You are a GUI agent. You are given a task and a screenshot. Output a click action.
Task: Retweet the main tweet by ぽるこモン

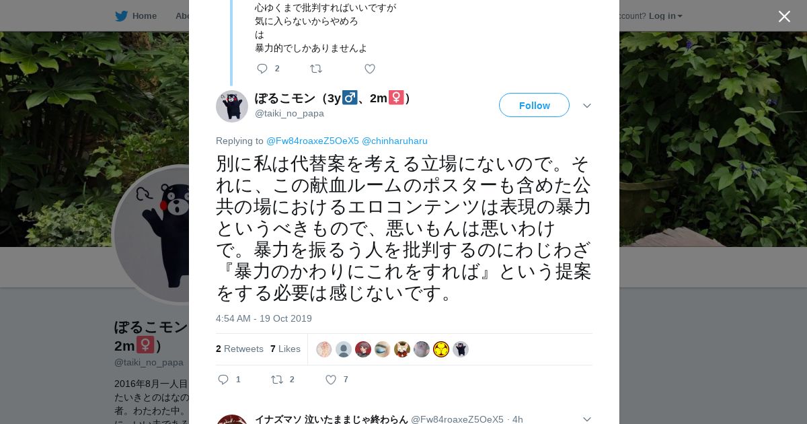tap(277, 380)
